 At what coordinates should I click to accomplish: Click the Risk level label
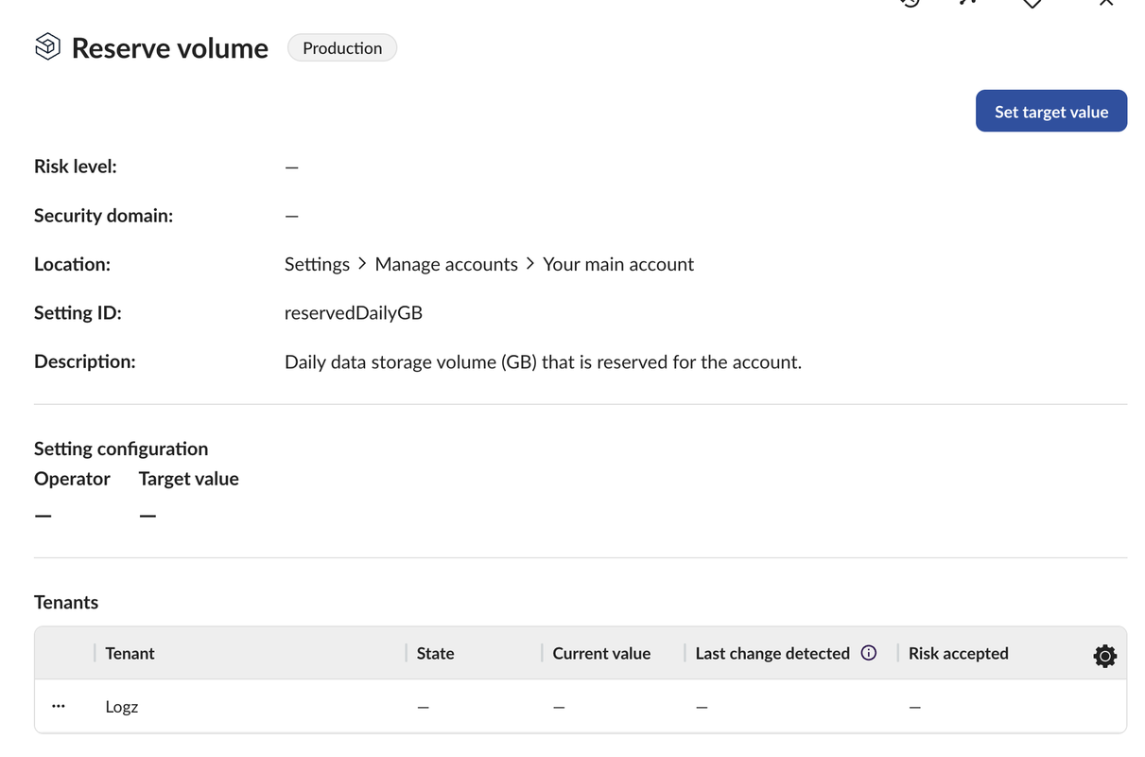(76, 167)
